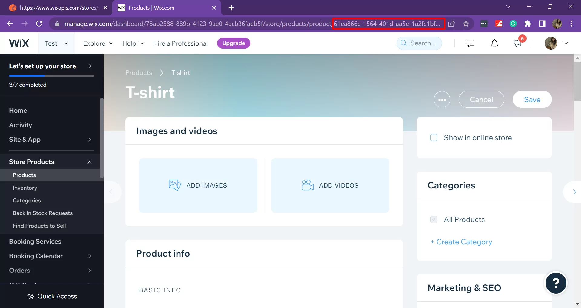581x308 pixels.
Task: Click Create Category link
Action: (x=461, y=242)
